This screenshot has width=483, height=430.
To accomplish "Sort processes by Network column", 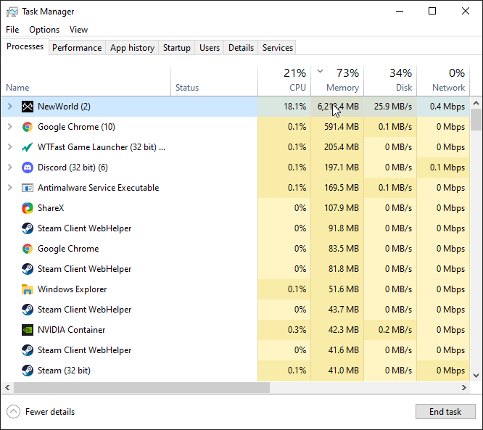I will (x=443, y=81).
